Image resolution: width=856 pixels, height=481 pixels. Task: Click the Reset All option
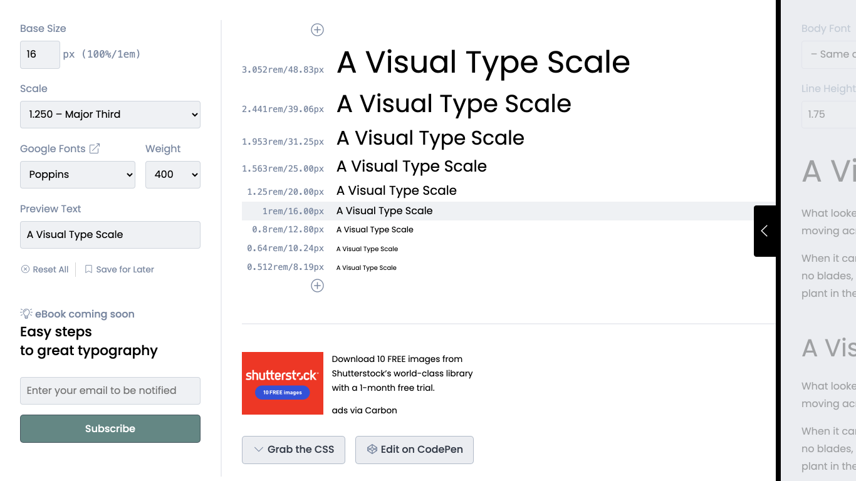44,269
